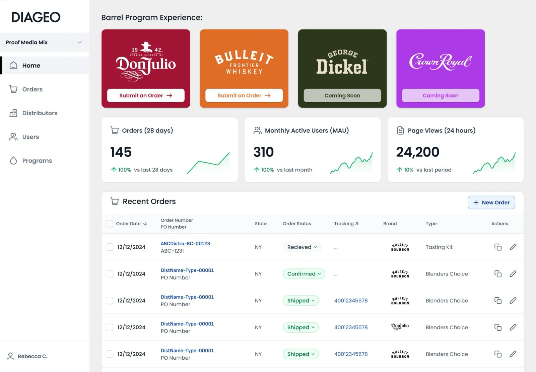Open the Confirmed status dropdown
The image size is (536, 372).
[304, 274]
